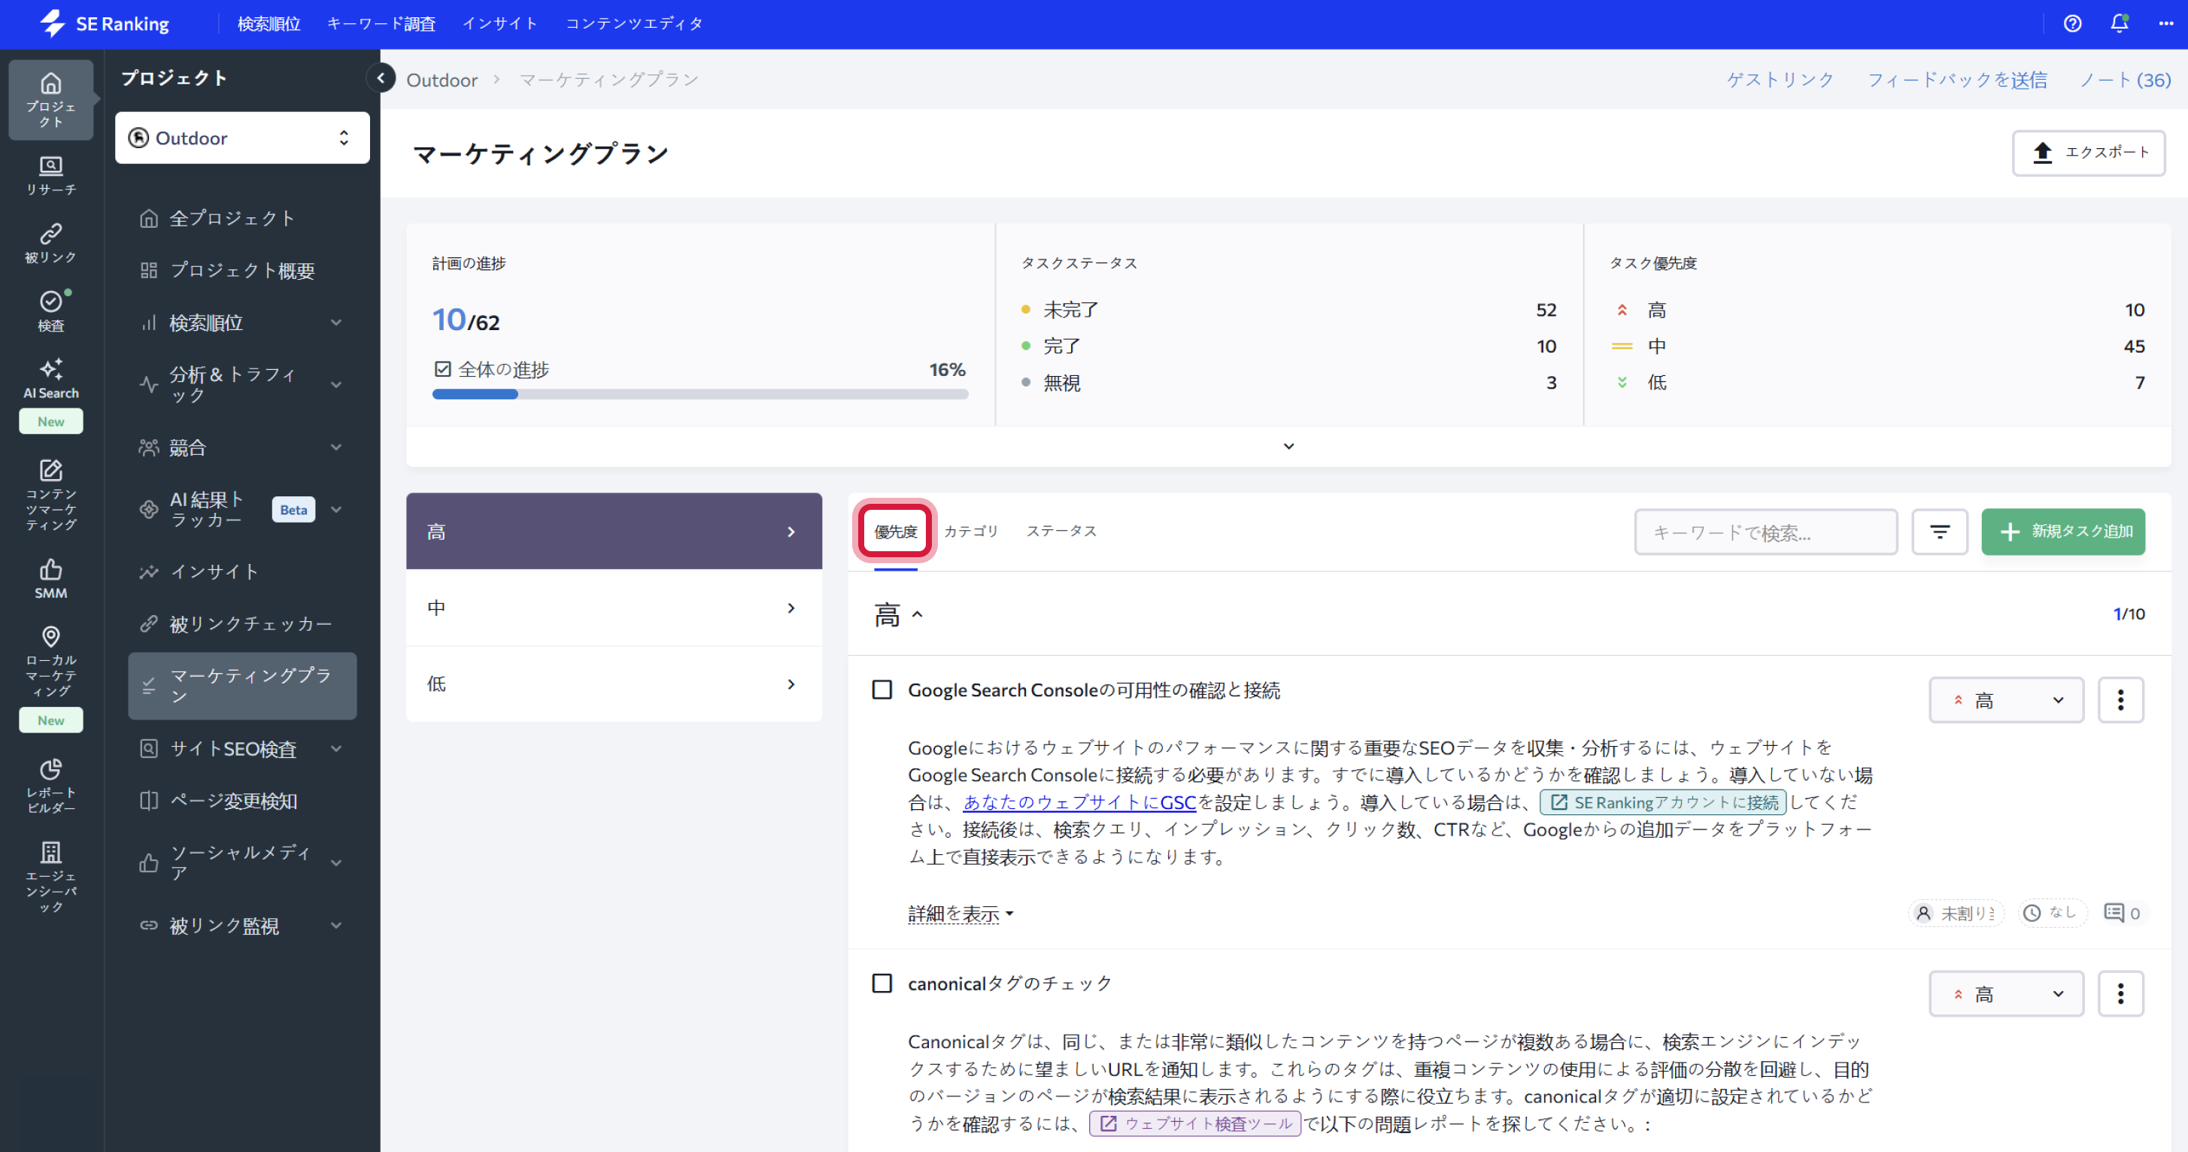Click the 16% overall progress bar

(700, 394)
